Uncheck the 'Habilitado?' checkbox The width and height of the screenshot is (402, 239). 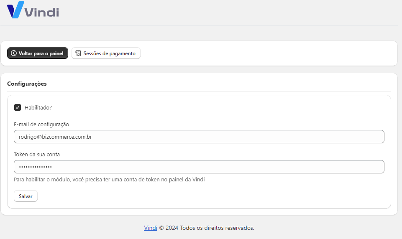coord(18,107)
